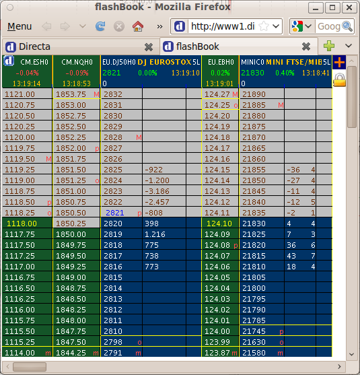Reload the current page
This screenshot has height=375, width=360.
pos(100,26)
